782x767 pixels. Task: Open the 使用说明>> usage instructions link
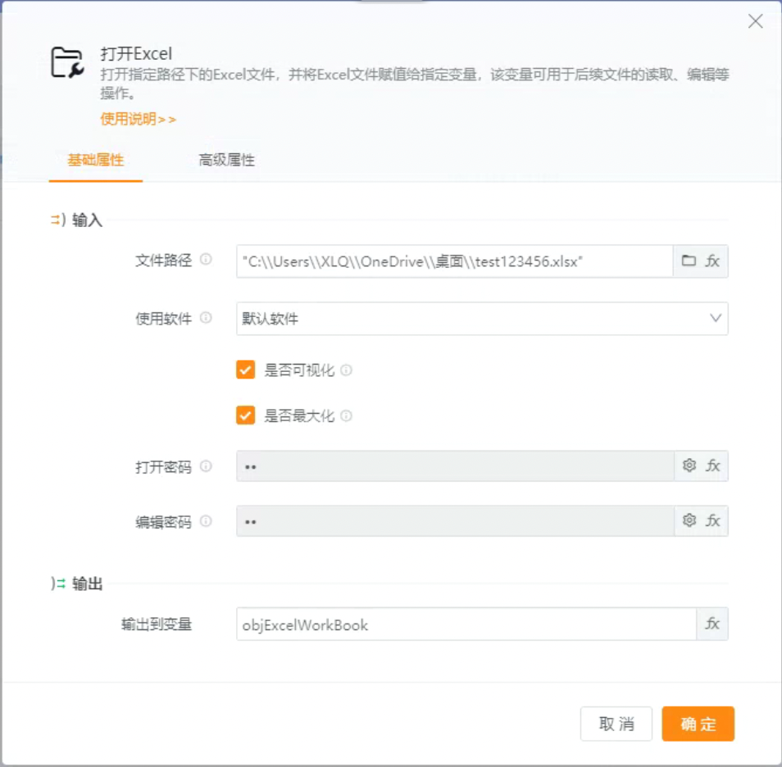139,119
